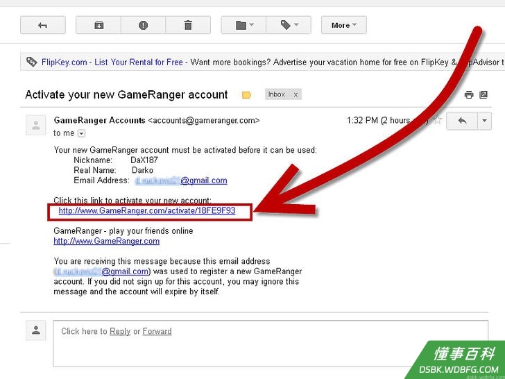Report this email as spam

[x=144, y=25]
